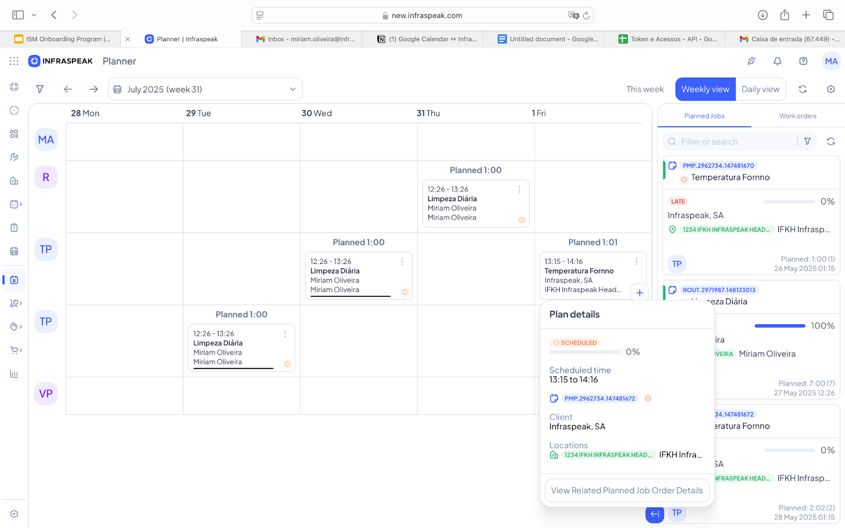Open options menu on Tuesday Limpeza Diária card
Viewport: 845px width, 528px height.
click(x=285, y=334)
